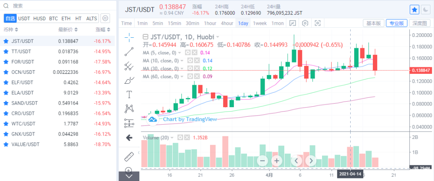Sort watchlist by 最新价 column
This screenshot has width=434, height=181.
pyautogui.click(x=68, y=30)
